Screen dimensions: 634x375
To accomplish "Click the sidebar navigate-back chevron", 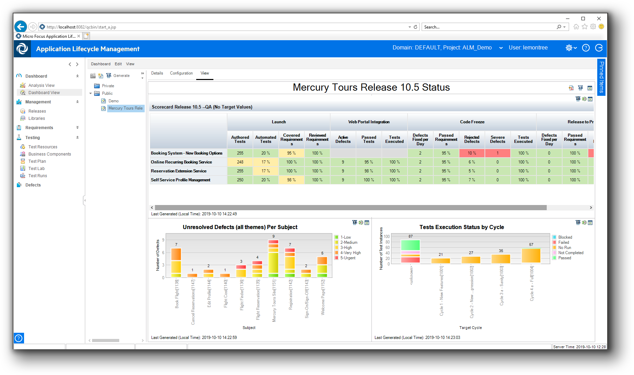I will point(70,64).
